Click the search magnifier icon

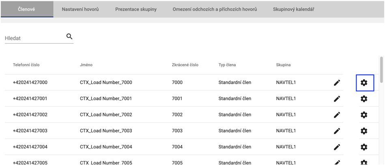click(69, 37)
